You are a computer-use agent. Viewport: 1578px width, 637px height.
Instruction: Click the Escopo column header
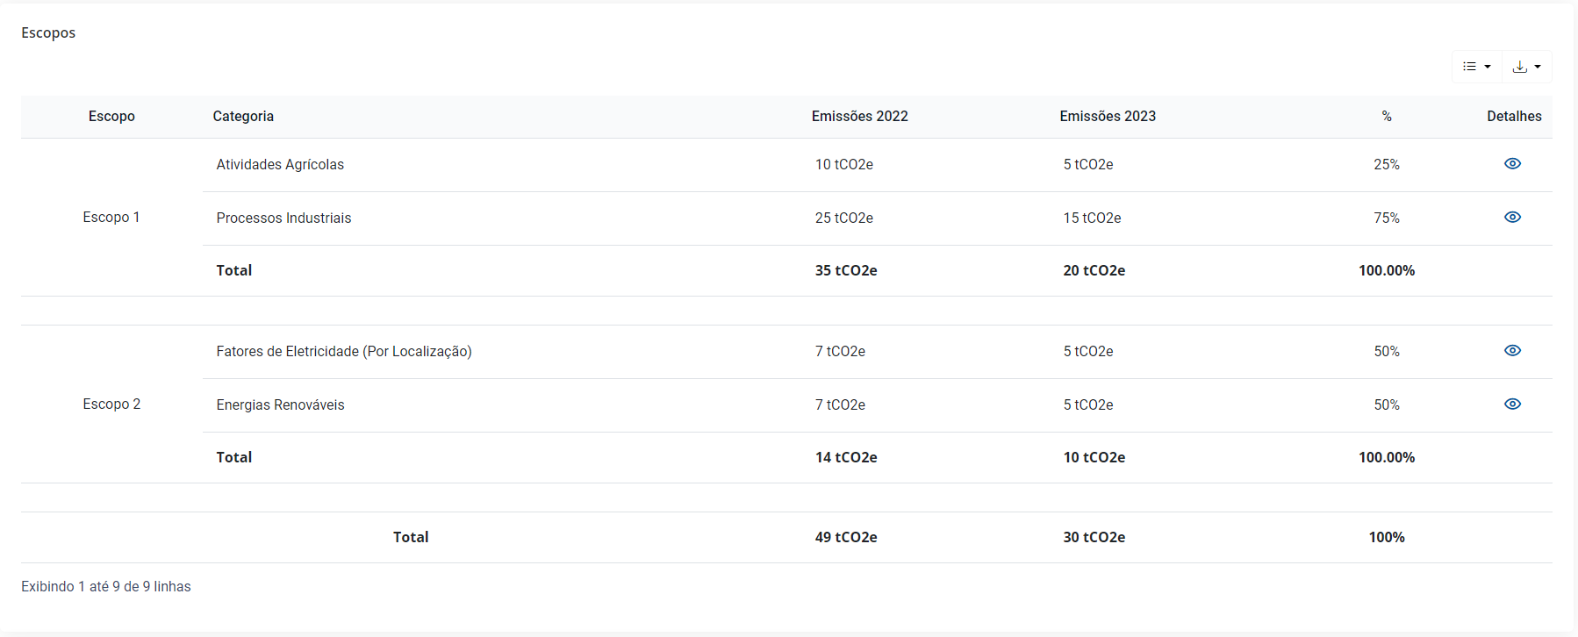coord(111,117)
